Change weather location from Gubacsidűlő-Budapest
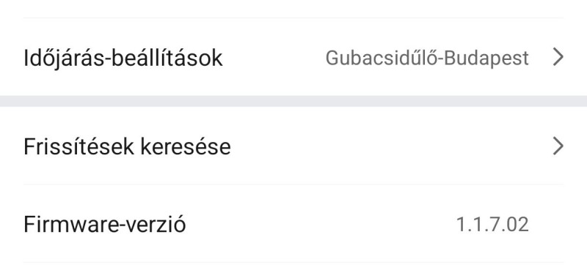 (427, 59)
